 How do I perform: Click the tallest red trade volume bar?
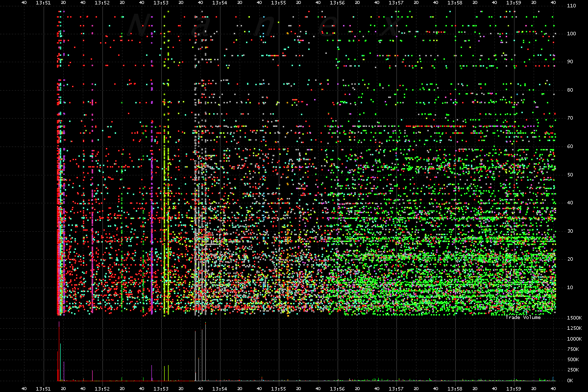click(59, 351)
